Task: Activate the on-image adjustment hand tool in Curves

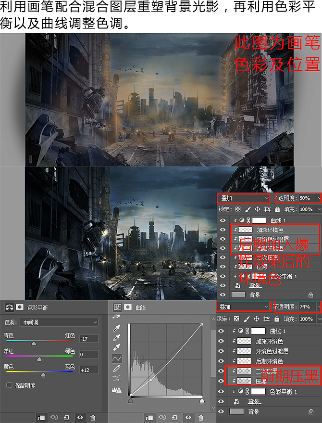Action: [116, 317]
